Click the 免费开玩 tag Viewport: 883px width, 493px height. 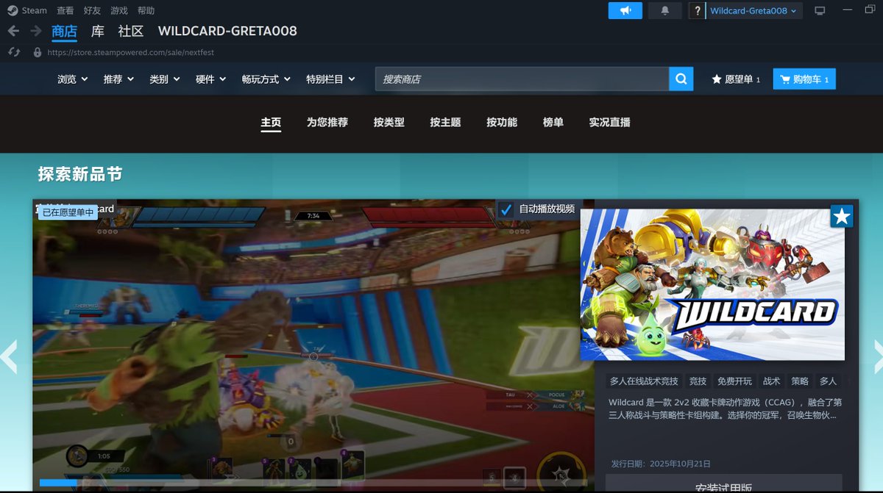(x=734, y=381)
